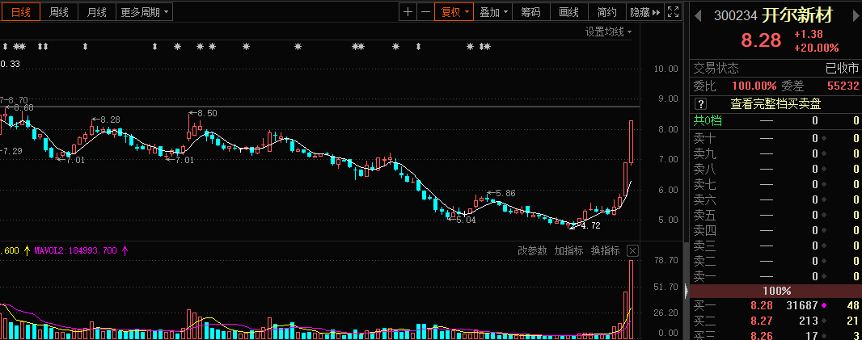Toggle fullscreen chart icon

[x=673, y=12]
